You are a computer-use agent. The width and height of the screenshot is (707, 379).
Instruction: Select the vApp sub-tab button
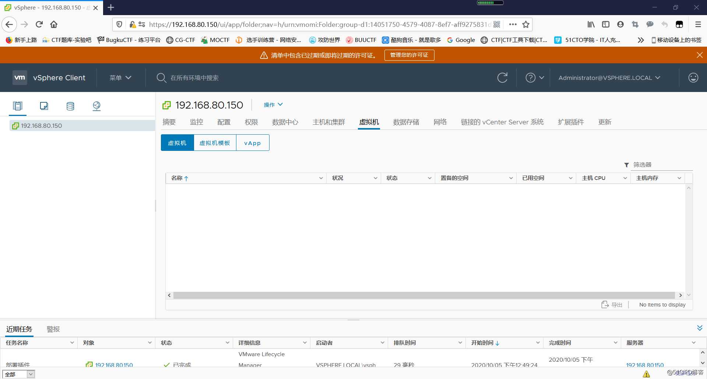pos(253,143)
